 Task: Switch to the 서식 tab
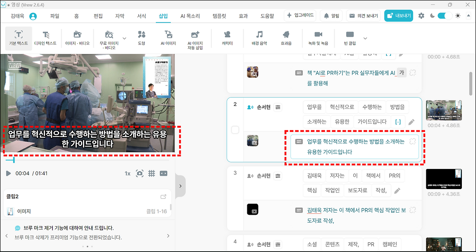[x=141, y=16]
